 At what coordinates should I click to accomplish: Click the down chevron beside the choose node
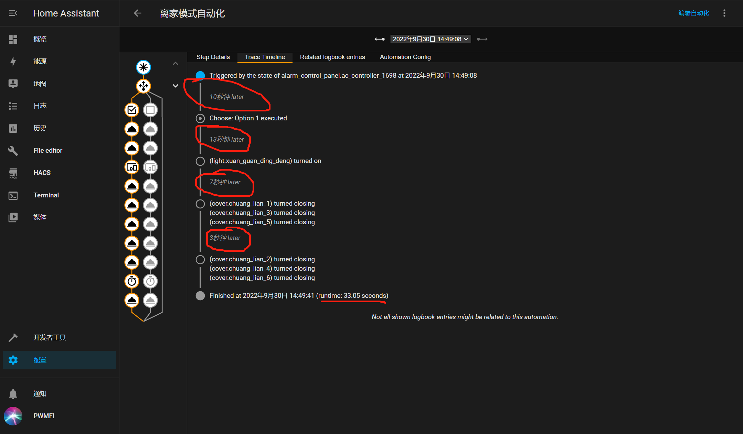[176, 86]
